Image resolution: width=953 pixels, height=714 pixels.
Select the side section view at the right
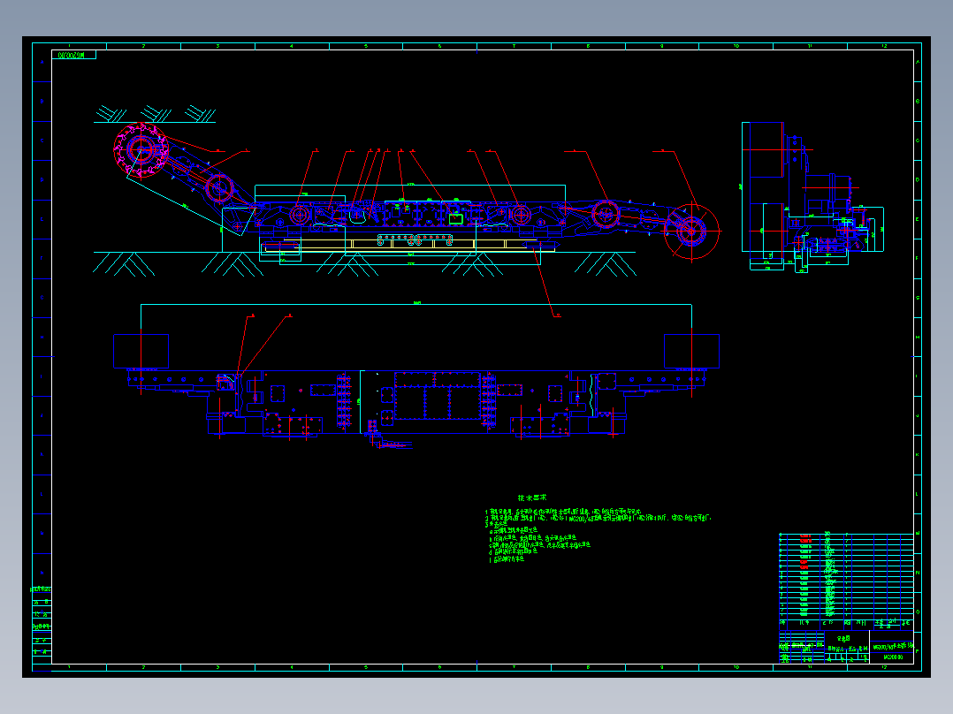click(x=812, y=196)
